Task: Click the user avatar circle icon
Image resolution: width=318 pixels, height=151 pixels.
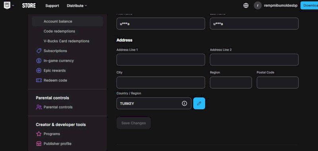Action: [258, 6]
